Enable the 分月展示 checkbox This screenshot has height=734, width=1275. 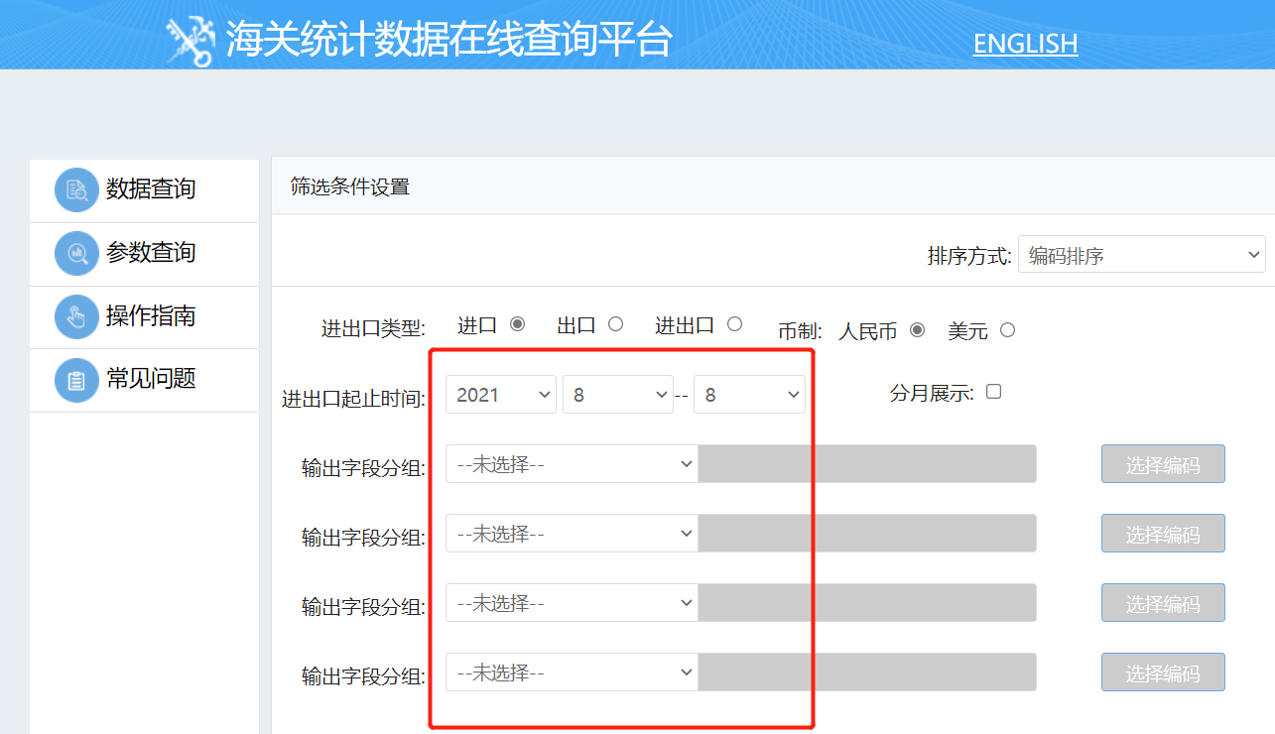(993, 392)
